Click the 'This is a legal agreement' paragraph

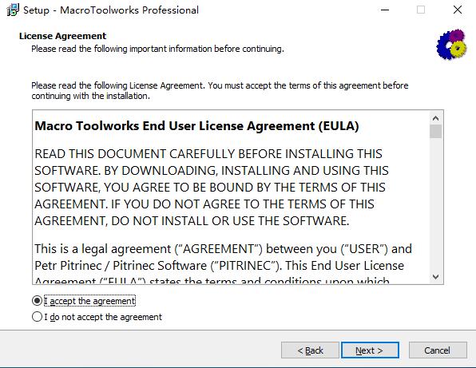click(223, 263)
